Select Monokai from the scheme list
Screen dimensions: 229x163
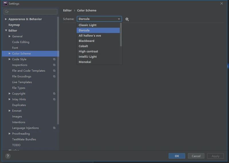[85, 62]
